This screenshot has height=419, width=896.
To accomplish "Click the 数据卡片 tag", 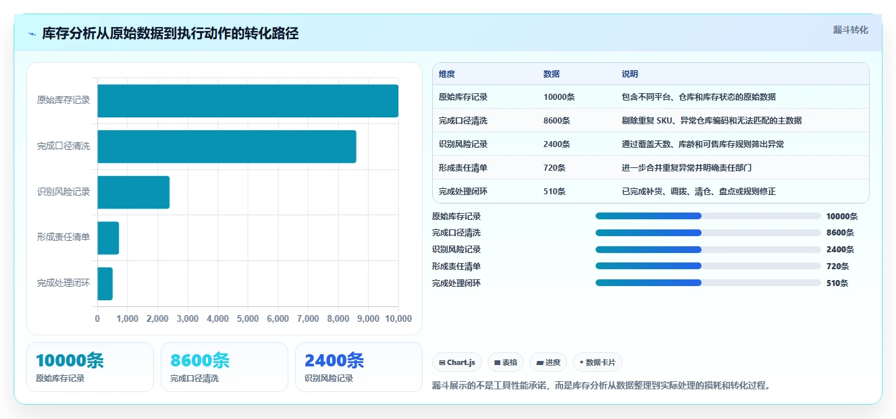I will (598, 362).
